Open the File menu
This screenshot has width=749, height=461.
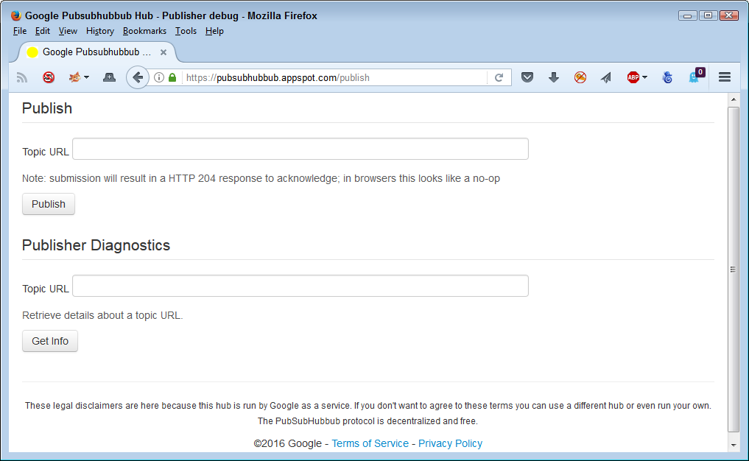click(20, 31)
